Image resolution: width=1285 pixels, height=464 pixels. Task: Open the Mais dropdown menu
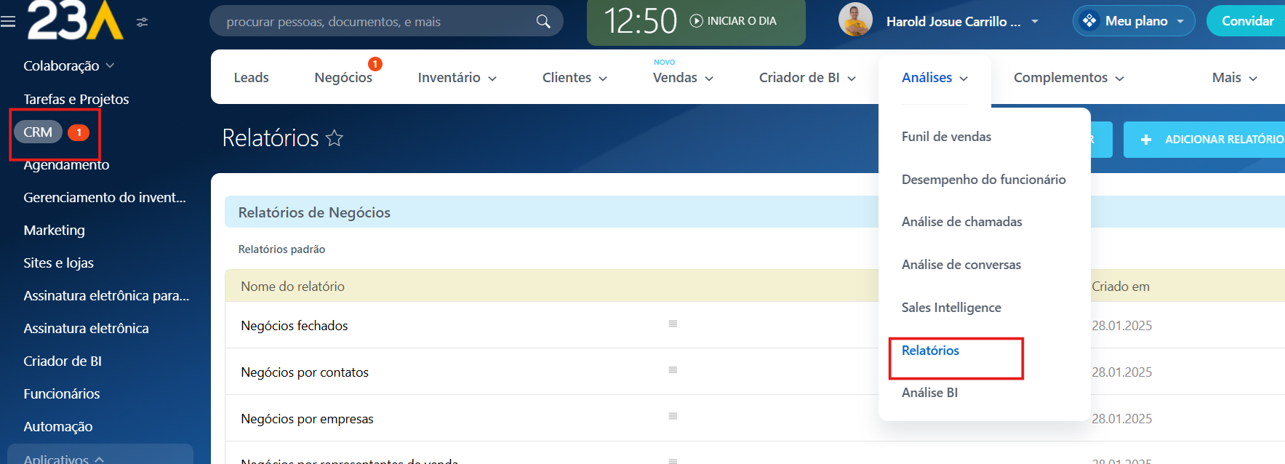pyautogui.click(x=1234, y=78)
